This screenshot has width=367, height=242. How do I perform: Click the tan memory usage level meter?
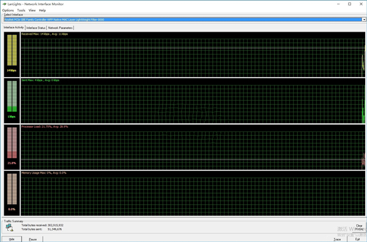pos(12,189)
